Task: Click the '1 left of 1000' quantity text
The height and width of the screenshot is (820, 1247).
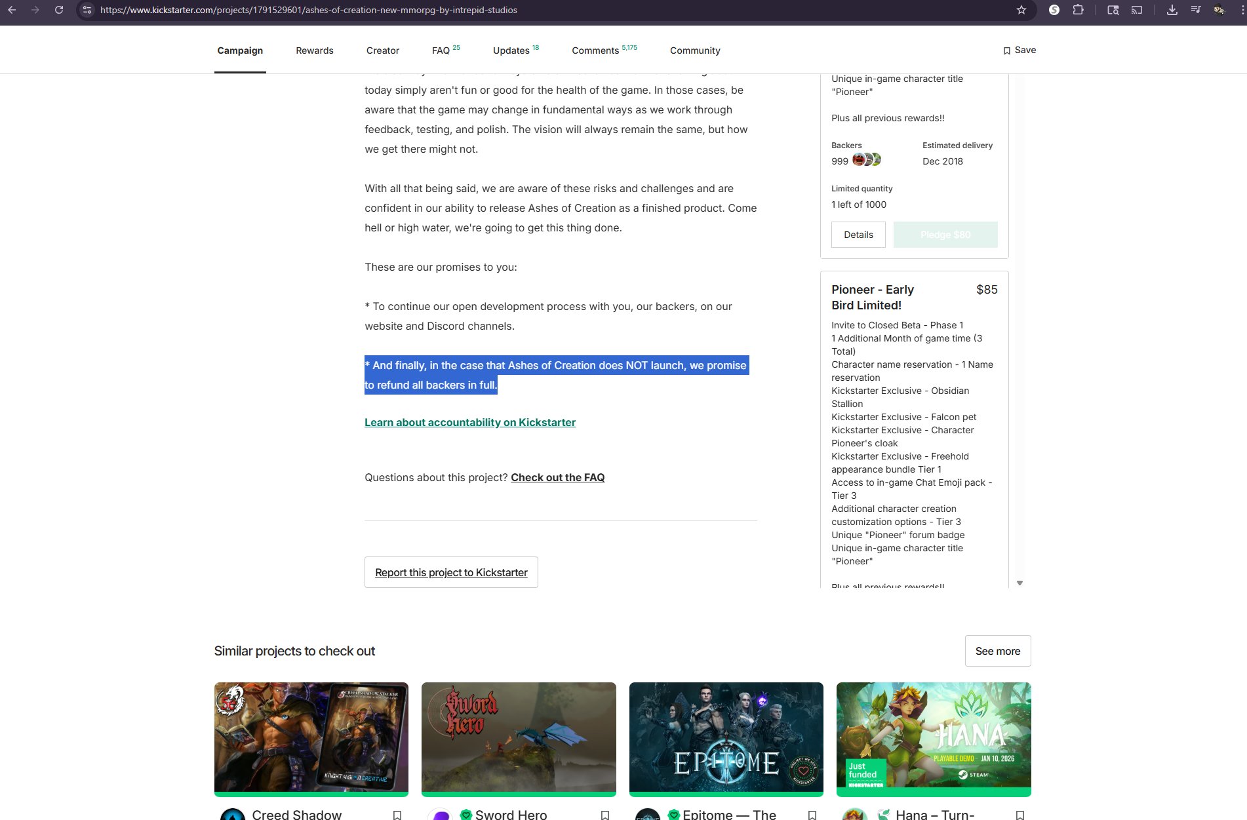Action: pyautogui.click(x=859, y=205)
